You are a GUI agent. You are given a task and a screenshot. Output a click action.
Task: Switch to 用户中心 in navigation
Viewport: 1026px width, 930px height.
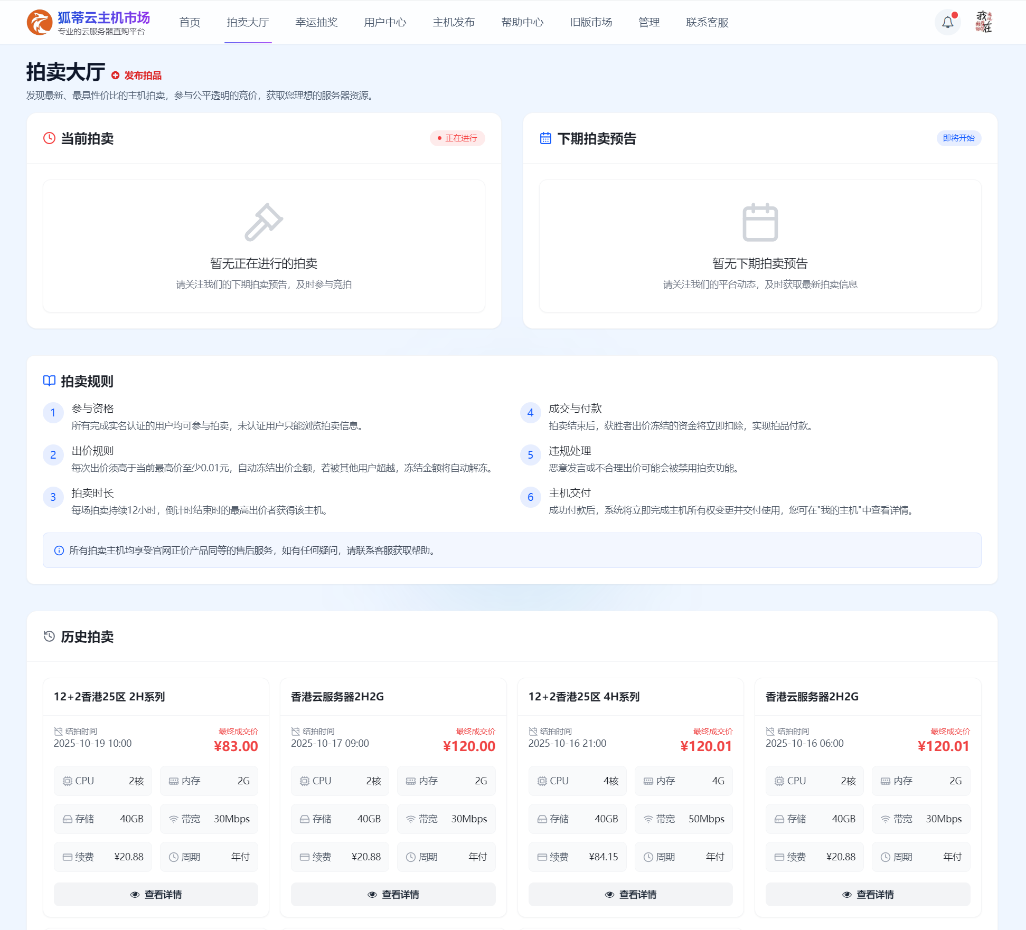pyautogui.click(x=385, y=22)
